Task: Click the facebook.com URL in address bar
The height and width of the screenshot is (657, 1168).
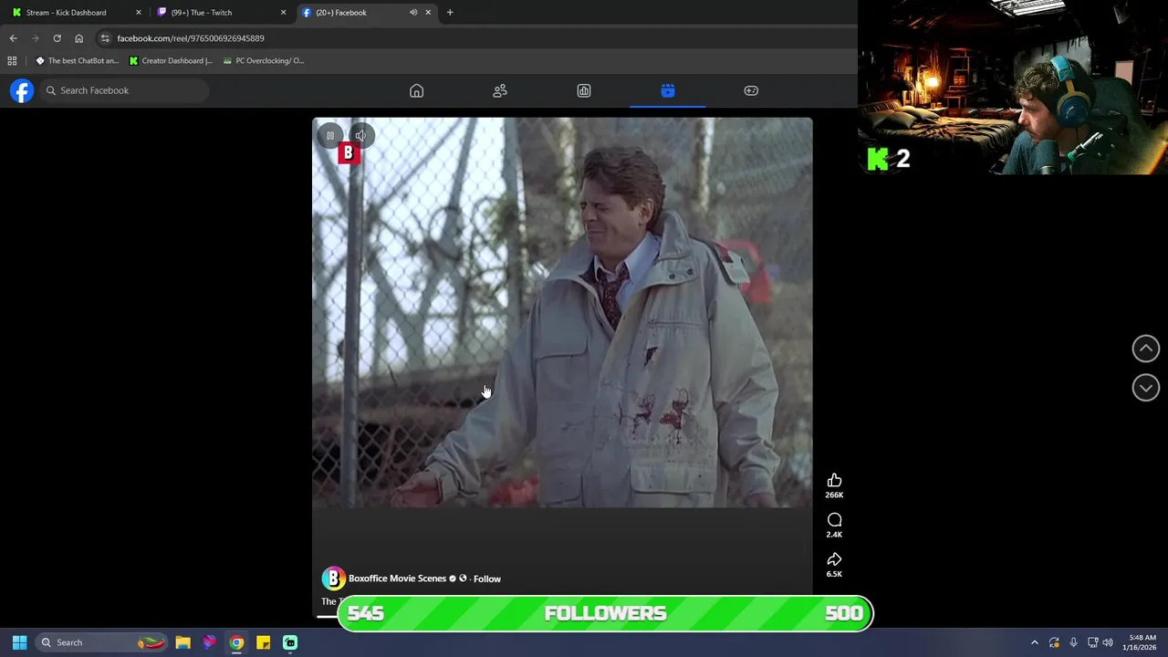Action: (191, 38)
